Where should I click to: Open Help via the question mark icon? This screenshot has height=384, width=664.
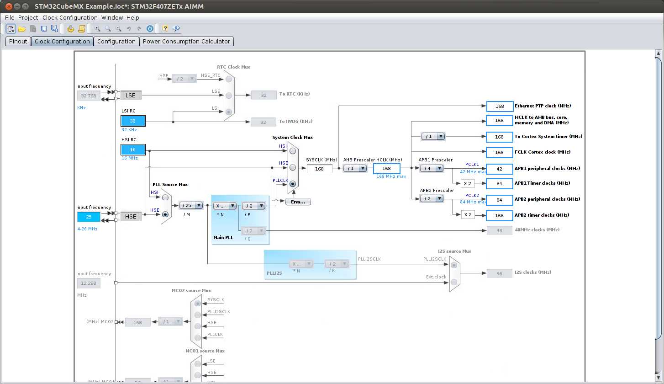[x=165, y=29]
